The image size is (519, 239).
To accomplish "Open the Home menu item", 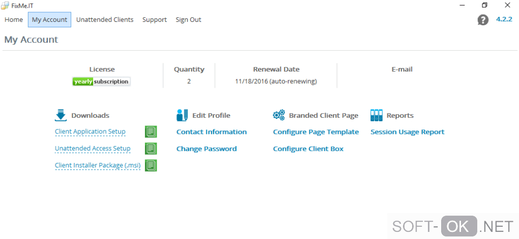I will click(14, 20).
